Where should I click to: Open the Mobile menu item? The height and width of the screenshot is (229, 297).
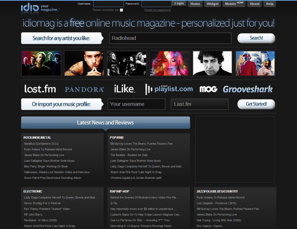point(234,4)
